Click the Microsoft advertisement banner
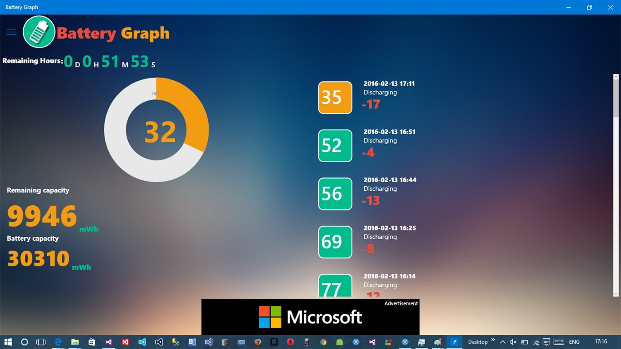This screenshot has height=349, width=621. tap(310, 317)
